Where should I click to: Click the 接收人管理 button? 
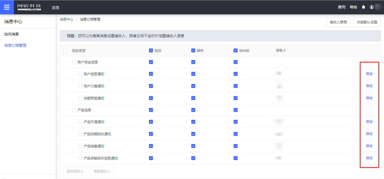pyautogui.click(x=338, y=22)
